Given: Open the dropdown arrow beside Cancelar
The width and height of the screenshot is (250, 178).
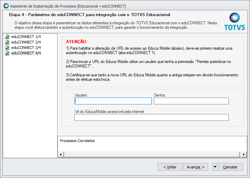Looking at the screenshot, I should (x=215, y=167).
